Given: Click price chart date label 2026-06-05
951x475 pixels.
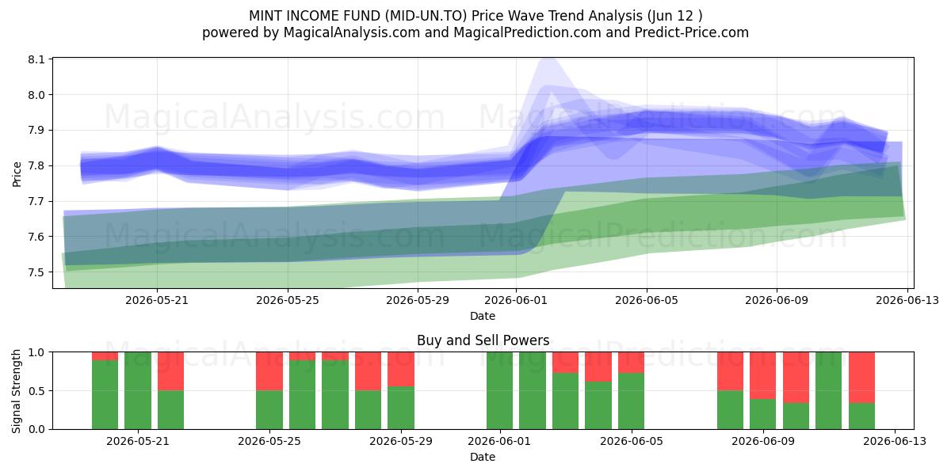Looking at the screenshot, I should [x=647, y=300].
